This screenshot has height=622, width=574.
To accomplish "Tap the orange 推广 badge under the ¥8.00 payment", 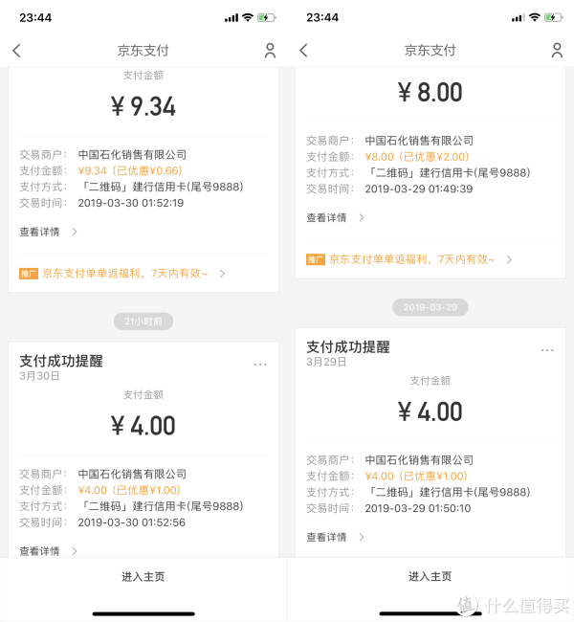I will coord(316,259).
